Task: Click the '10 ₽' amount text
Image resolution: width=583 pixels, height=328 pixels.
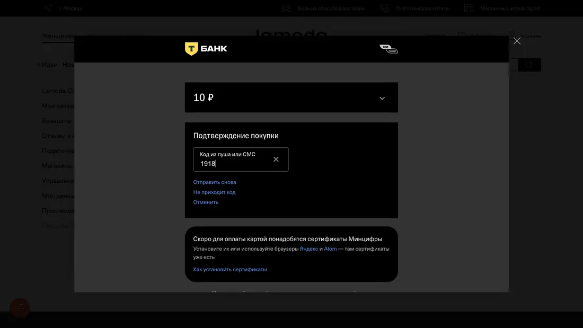Action: tap(204, 97)
